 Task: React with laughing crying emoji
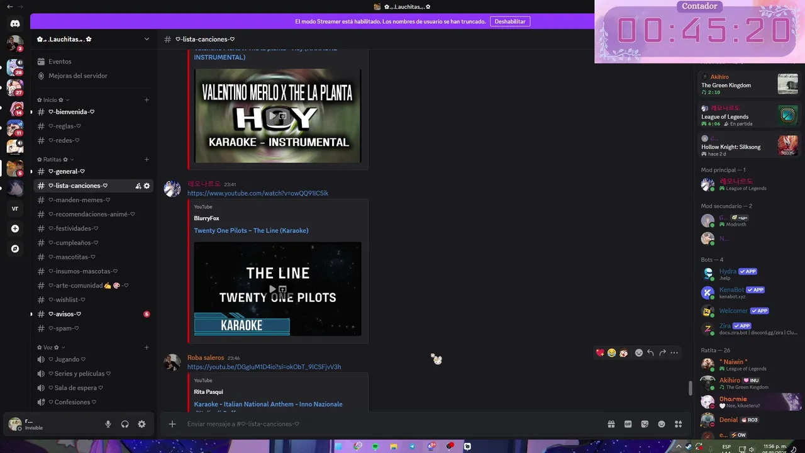pos(611,353)
